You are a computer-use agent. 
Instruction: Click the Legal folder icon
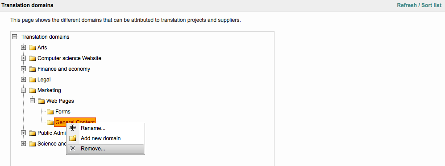(x=32, y=80)
